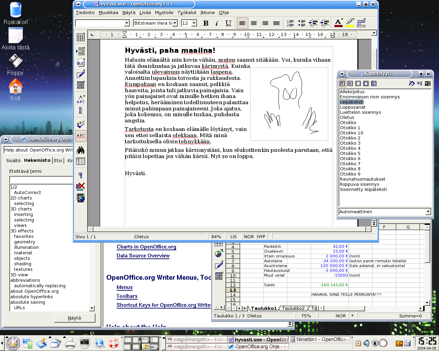Toggle automatic spellcheck wavy ABC icon

(x=81, y=136)
